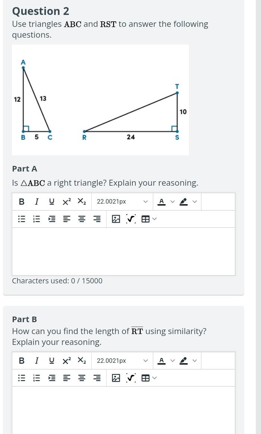
Task: Apply underline in the Part A editor
Action: tap(51, 201)
